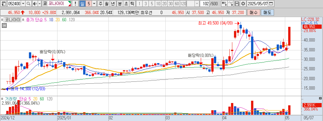Expand the stock code 052400 dropdown arrow

(23, 4)
